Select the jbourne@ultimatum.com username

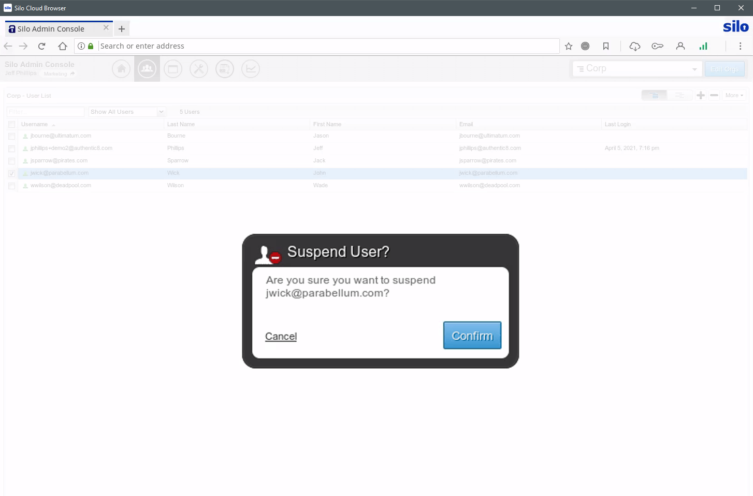(61, 136)
